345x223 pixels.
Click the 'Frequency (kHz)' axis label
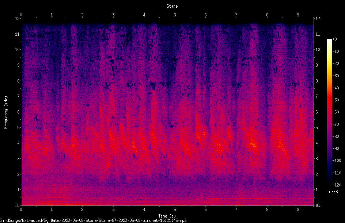(6, 112)
